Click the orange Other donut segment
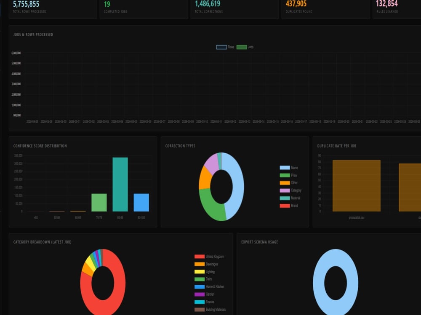This screenshot has width=421, height=315. point(205,178)
